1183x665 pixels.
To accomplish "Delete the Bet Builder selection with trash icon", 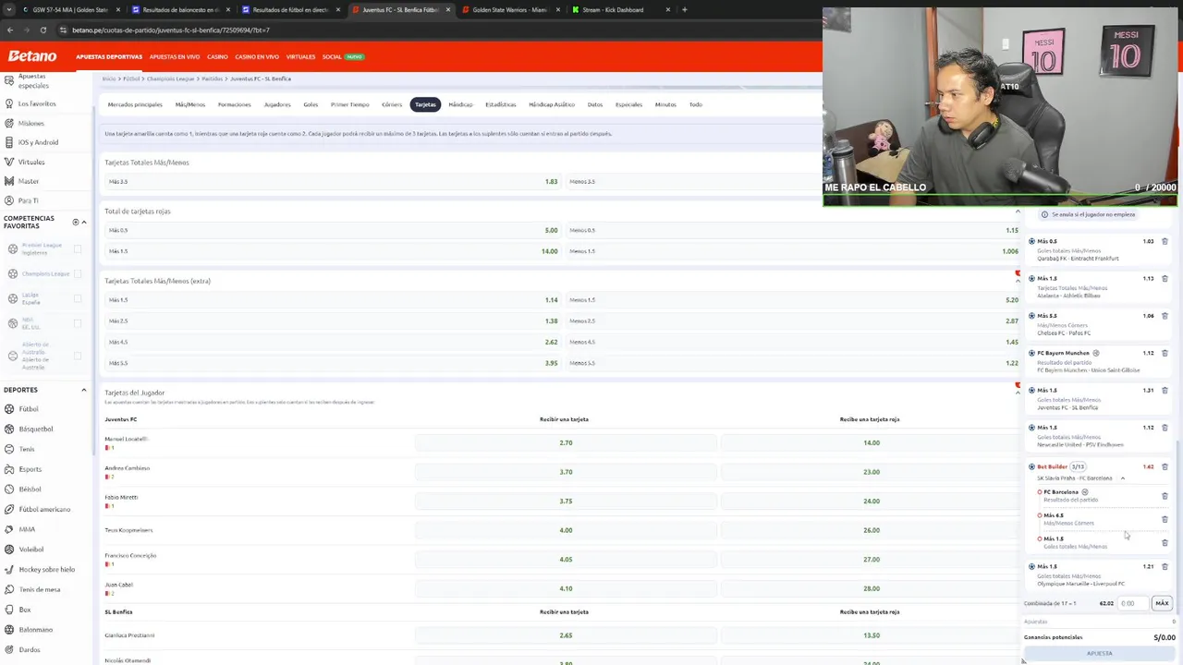I will click(1165, 466).
